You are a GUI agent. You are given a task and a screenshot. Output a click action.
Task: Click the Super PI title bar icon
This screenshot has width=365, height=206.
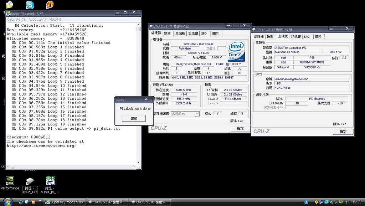pos(9,14)
